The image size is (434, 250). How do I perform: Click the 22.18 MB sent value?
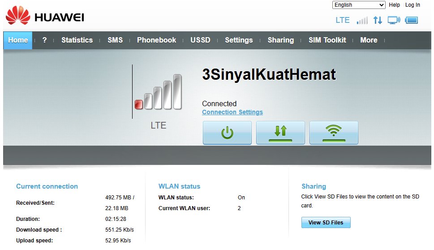tap(116, 208)
